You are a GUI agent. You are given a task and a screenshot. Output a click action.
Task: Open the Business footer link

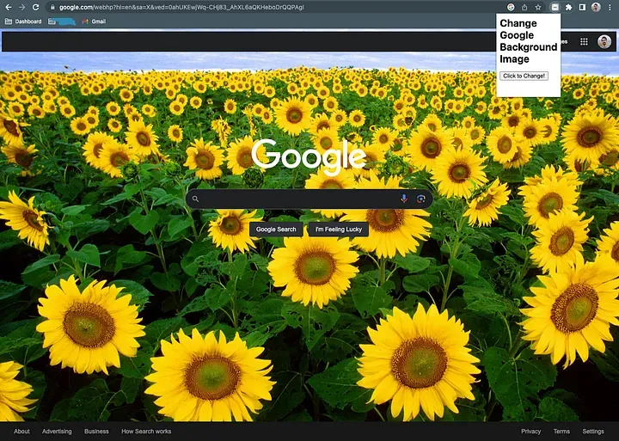coord(96,432)
